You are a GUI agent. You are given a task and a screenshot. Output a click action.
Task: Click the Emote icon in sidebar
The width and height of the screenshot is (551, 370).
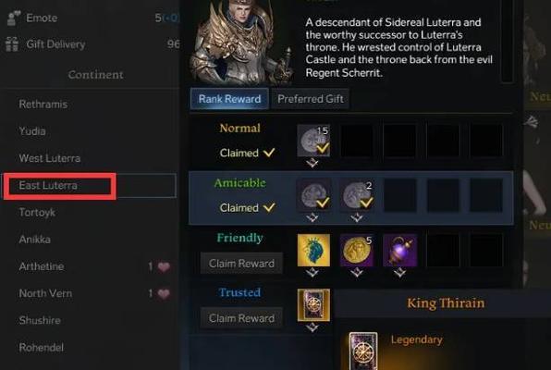13,18
